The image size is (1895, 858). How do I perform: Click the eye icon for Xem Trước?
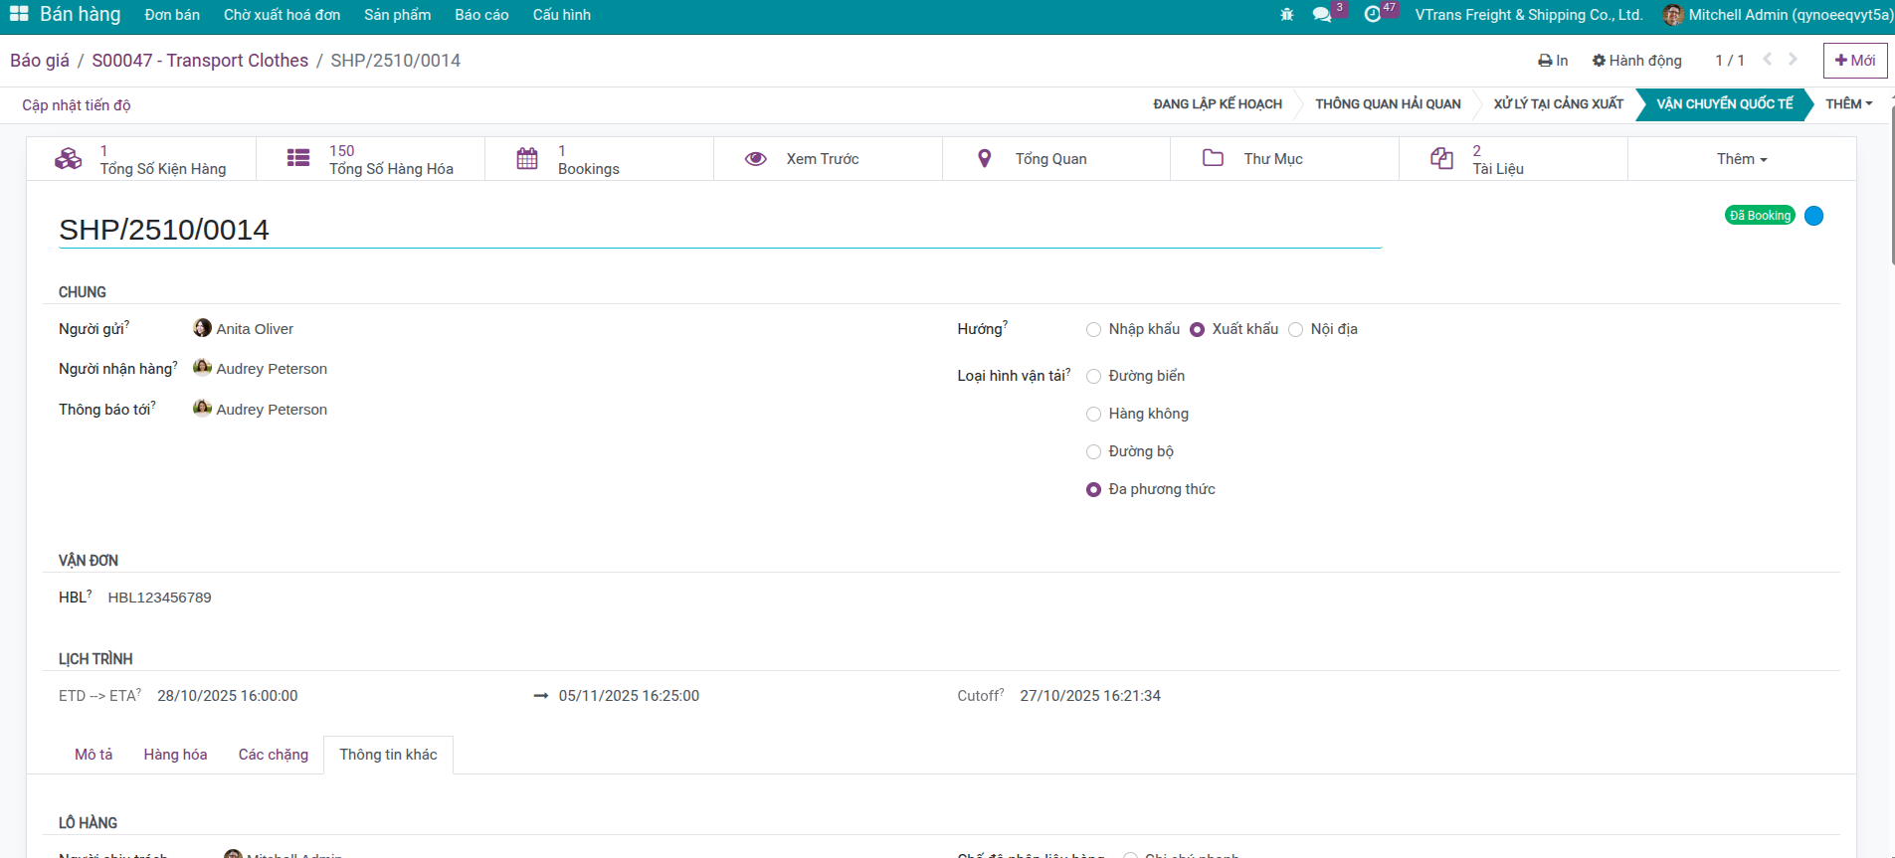pos(756,159)
